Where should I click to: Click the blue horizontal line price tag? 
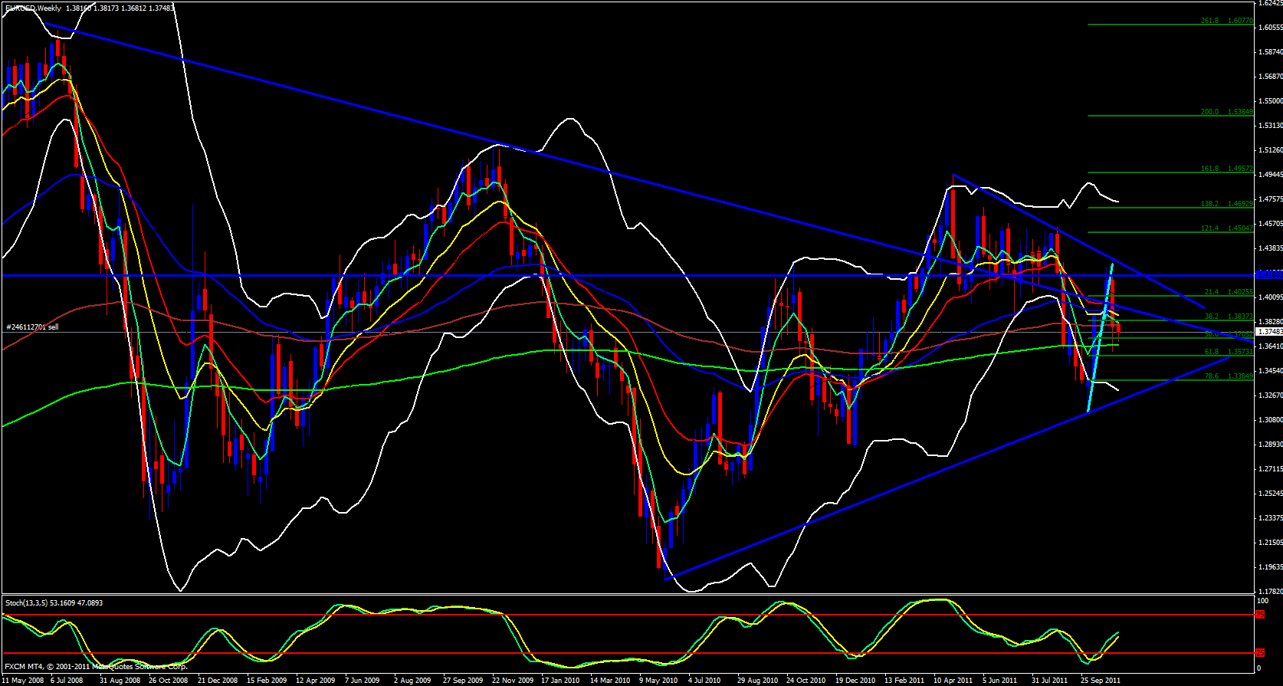click(x=1270, y=274)
